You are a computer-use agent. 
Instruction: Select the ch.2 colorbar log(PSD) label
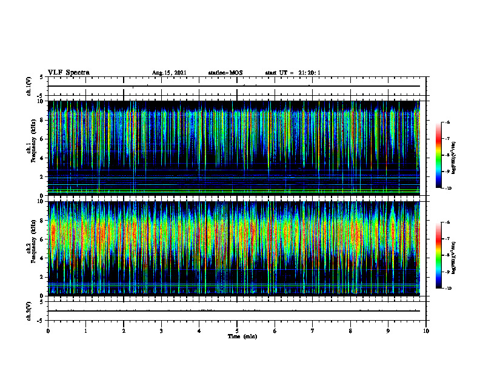(454, 258)
